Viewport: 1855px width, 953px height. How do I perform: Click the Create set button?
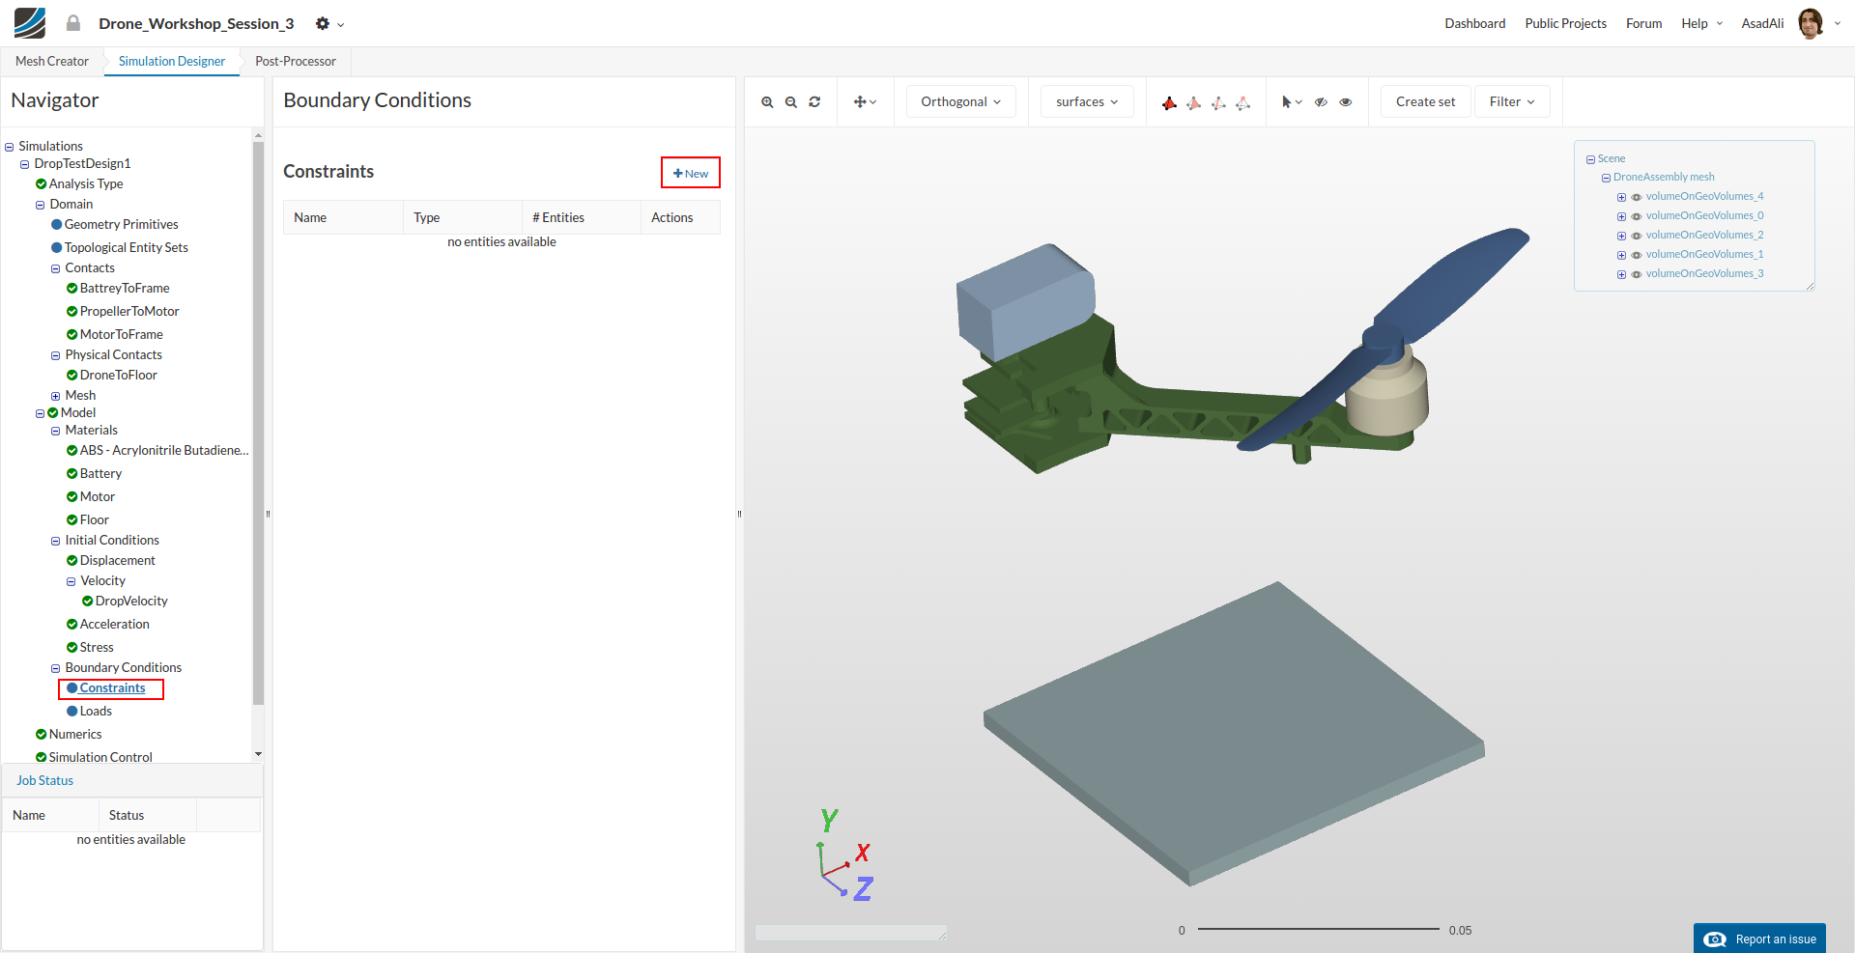1424,102
